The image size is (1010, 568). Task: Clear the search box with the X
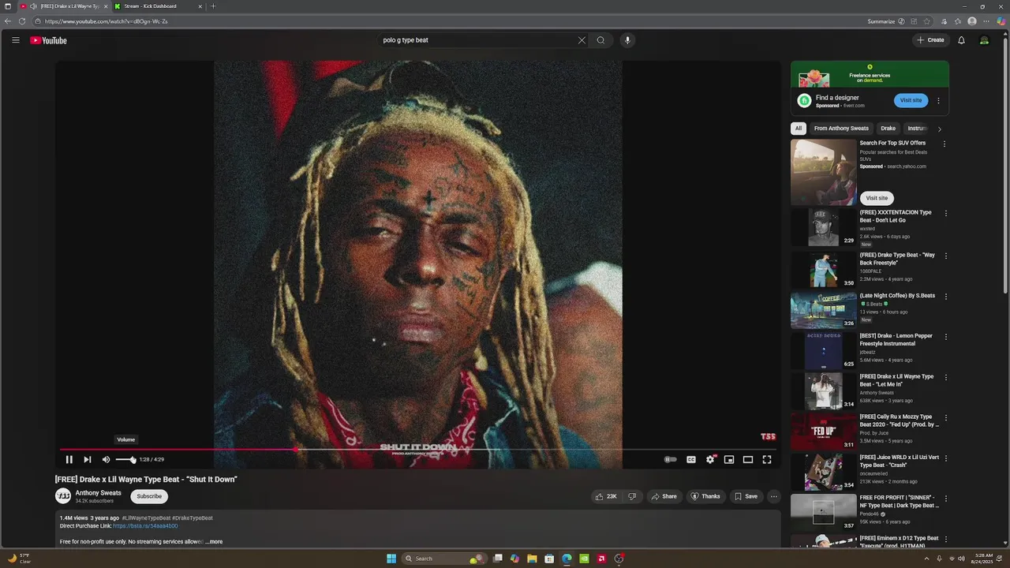tap(582, 40)
